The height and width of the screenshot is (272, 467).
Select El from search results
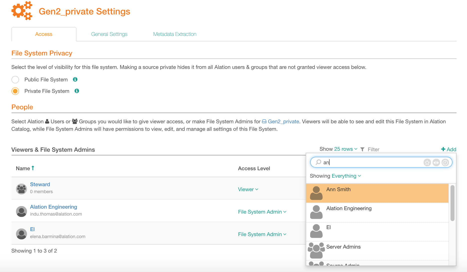coord(377,231)
